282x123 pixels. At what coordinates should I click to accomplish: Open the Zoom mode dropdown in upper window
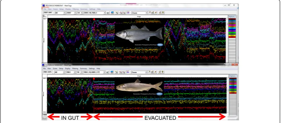click(146, 13)
